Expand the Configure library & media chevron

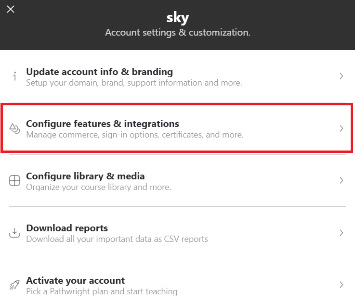[x=341, y=180]
